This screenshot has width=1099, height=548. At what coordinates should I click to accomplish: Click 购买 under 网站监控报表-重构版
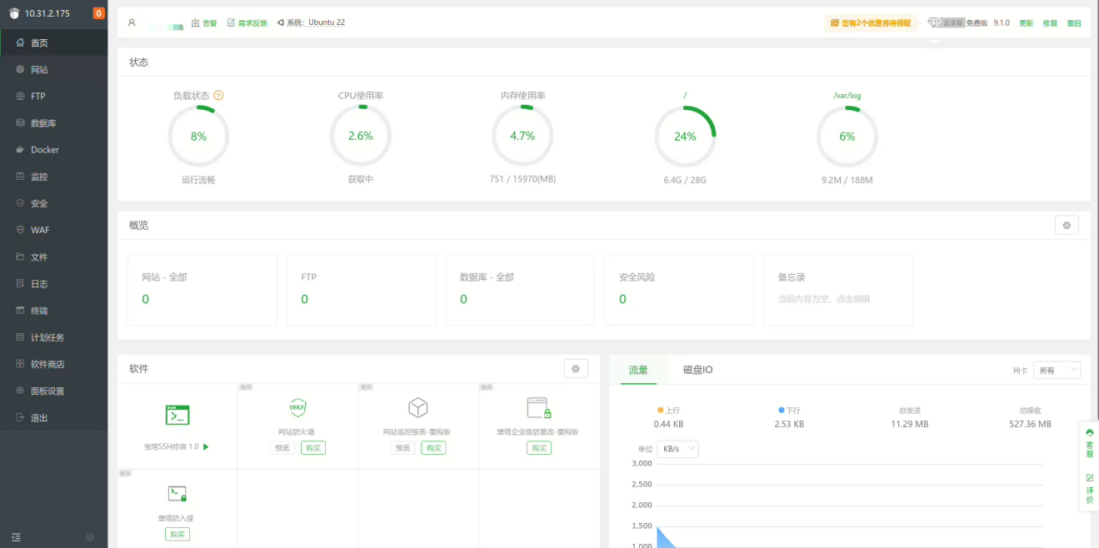pyautogui.click(x=433, y=448)
